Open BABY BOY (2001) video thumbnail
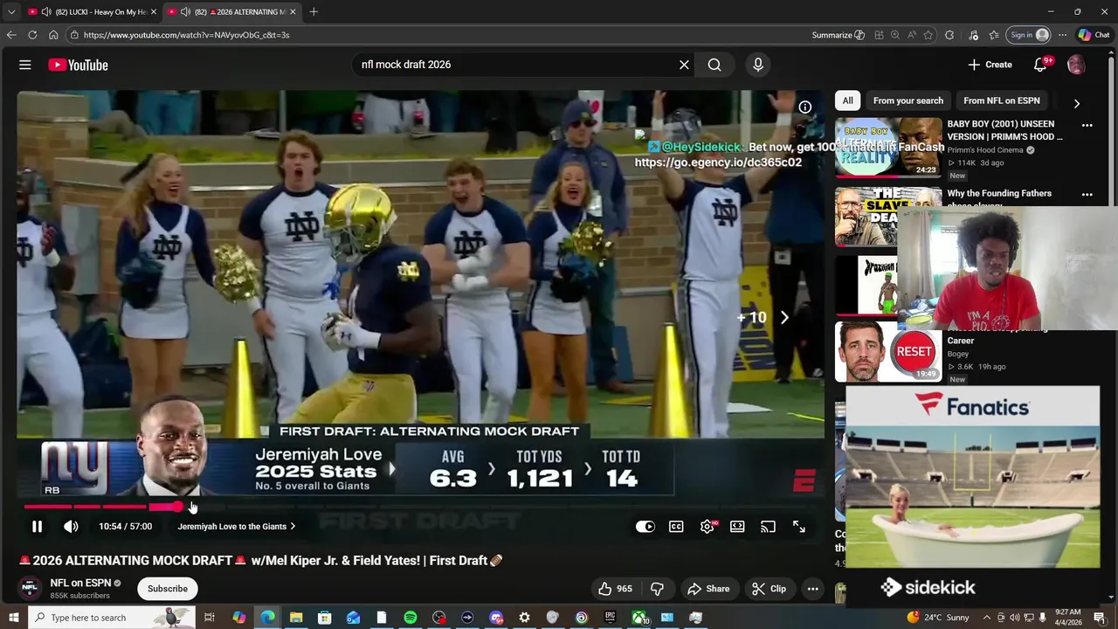Image resolution: width=1118 pixels, height=629 pixels. click(x=888, y=147)
